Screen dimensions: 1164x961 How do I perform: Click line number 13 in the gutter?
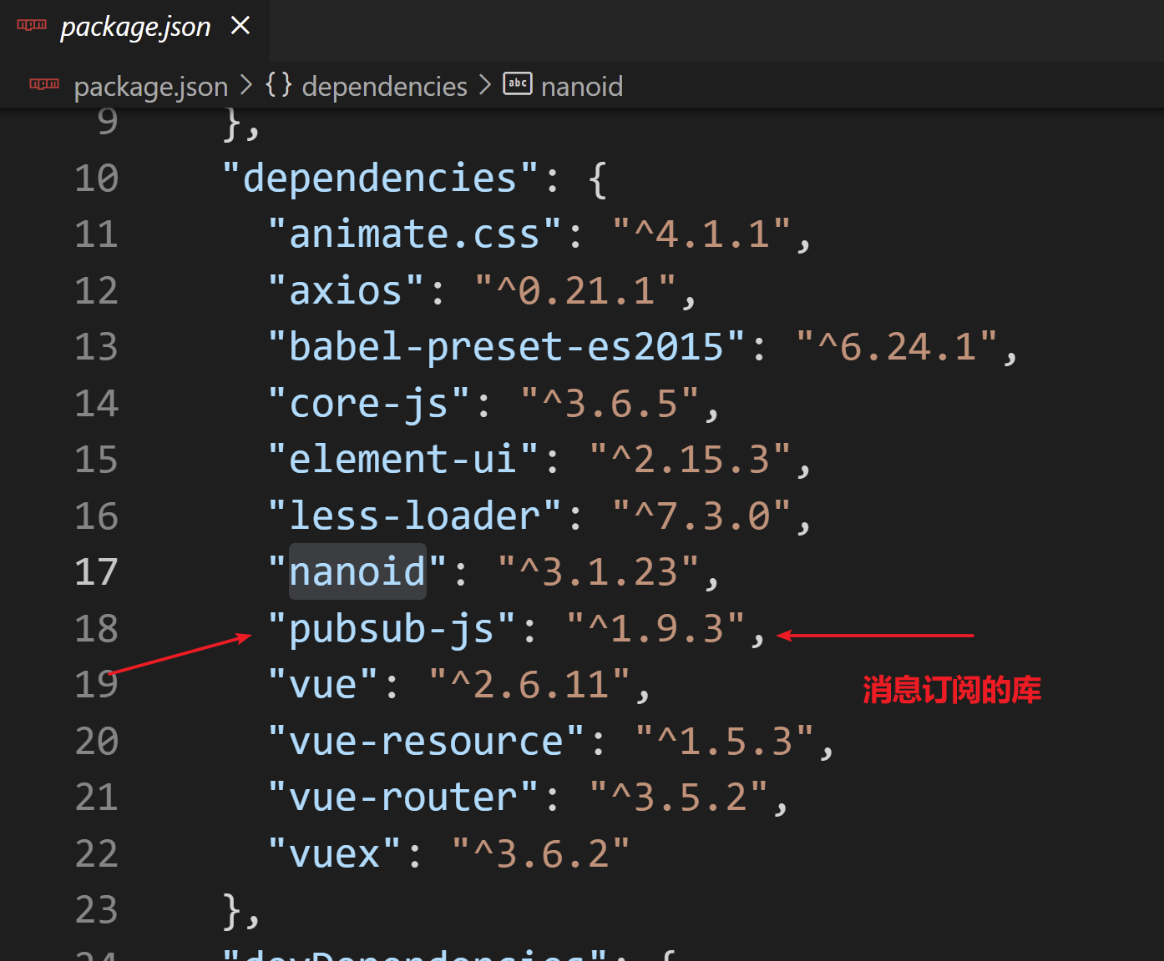click(97, 347)
